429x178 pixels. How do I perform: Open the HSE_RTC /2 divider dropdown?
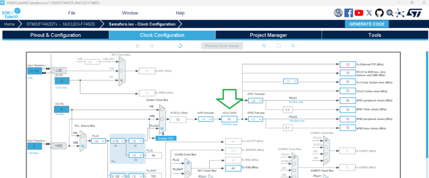tap(92, 62)
